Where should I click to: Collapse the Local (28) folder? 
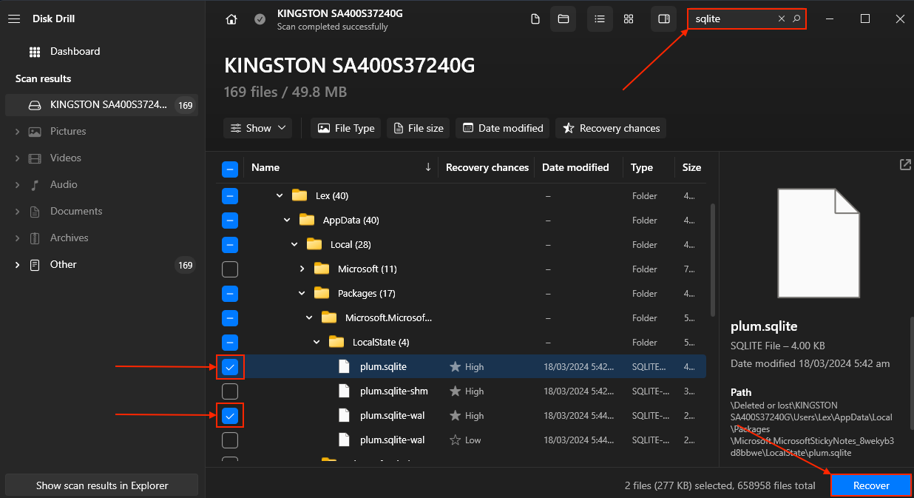point(294,245)
